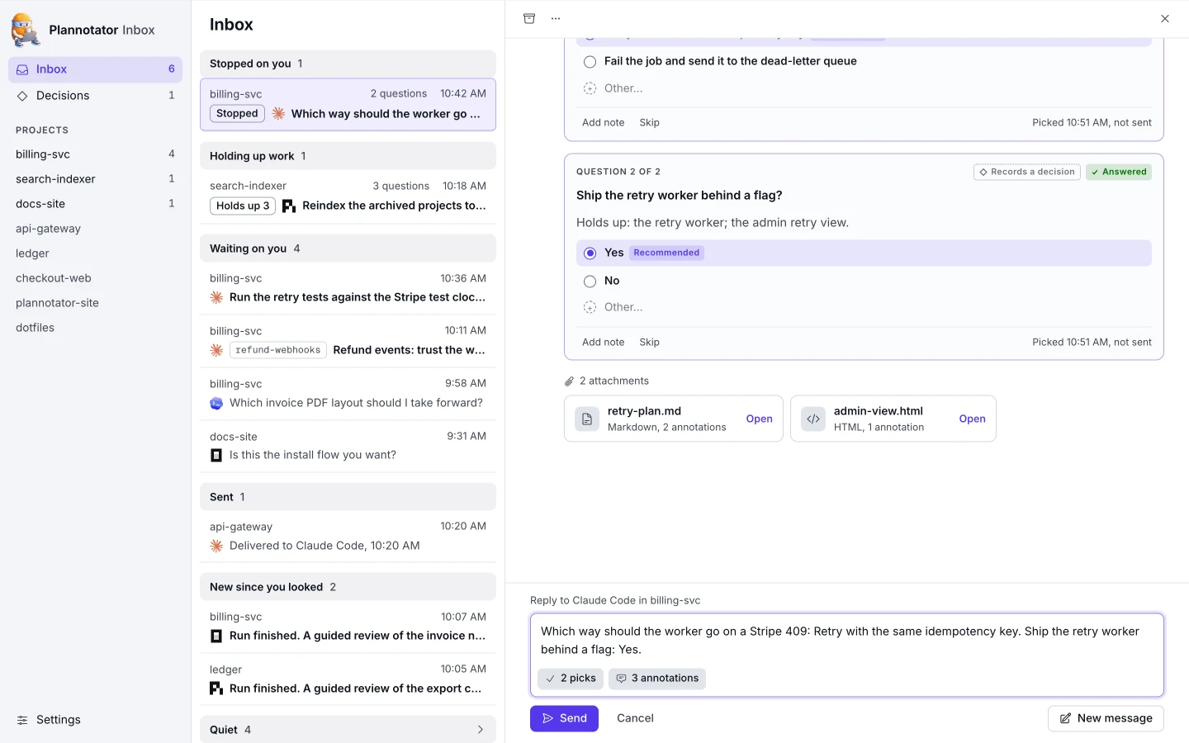Click the icon on the invoice guided review row
Screen dimensions: 1189x743
216,636
